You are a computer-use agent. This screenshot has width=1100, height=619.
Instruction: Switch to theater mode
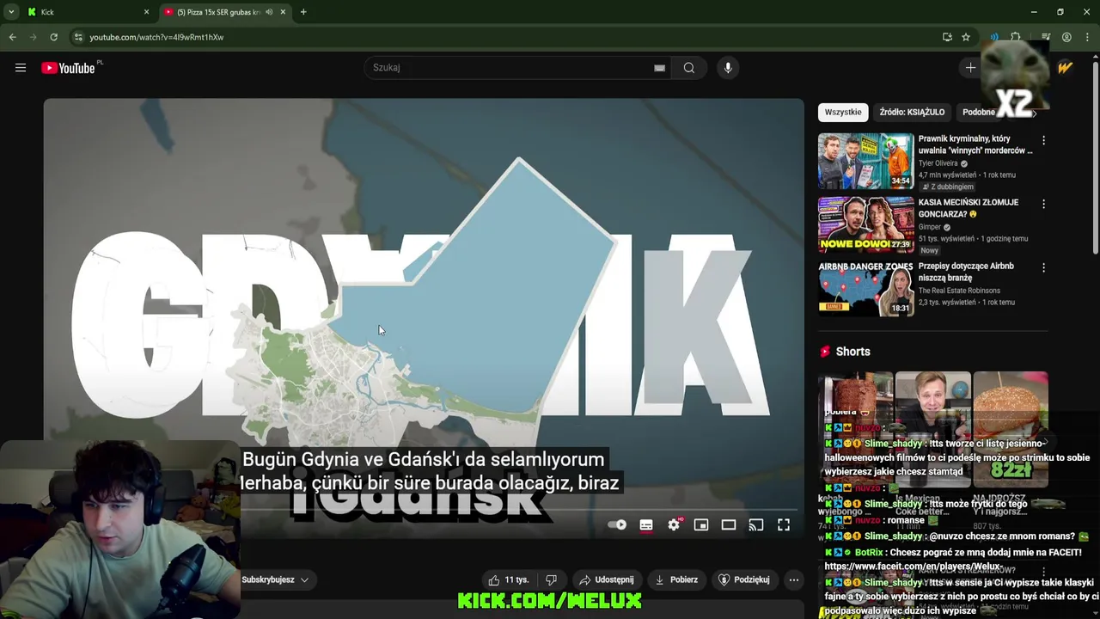(729, 524)
